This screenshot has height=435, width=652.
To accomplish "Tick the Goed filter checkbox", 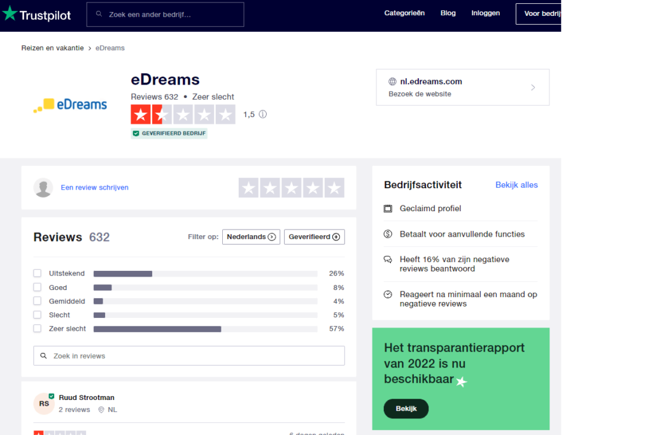I will 38,287.
